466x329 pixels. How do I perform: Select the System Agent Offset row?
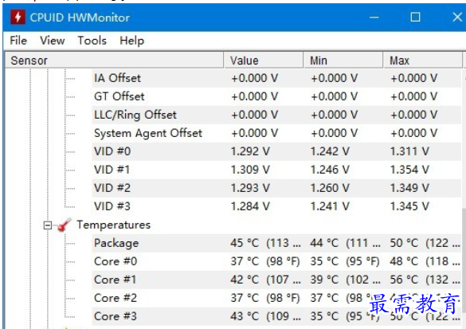276,133
